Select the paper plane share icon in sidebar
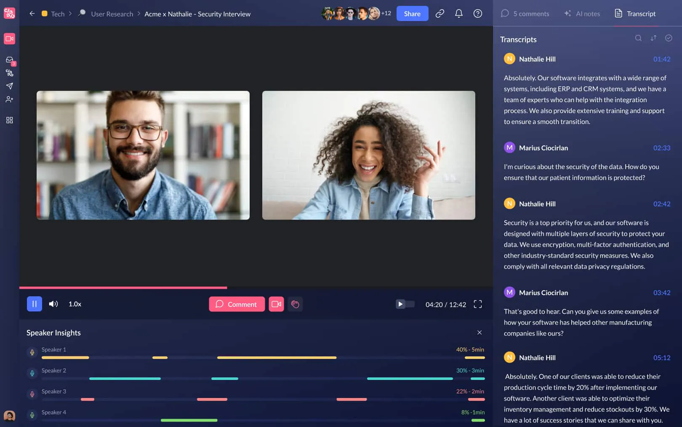The height and width of the screenshot is (427, 682). pos(9,86)
